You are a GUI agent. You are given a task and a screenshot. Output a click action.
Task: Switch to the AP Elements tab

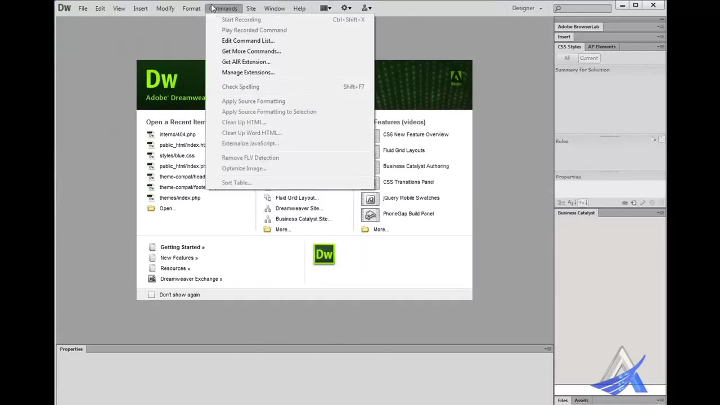click(601, 47)
